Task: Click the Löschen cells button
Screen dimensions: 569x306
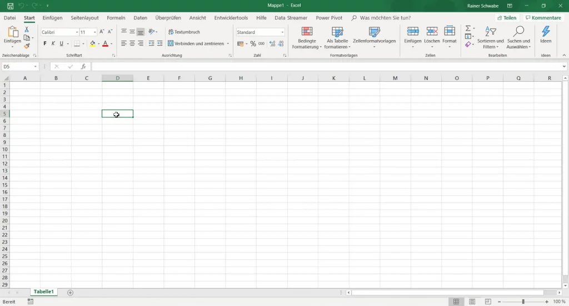Action: pyautogui.click(x=431, y=37)
